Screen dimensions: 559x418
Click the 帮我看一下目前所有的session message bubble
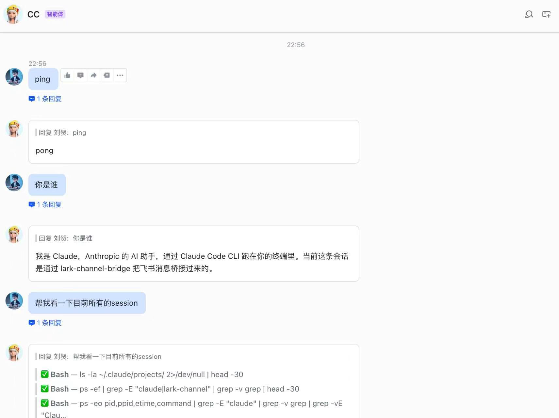pyautogui.click(x=87, y=303)
